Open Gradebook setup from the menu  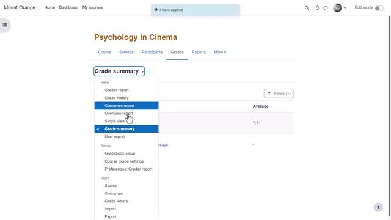(126, 153)
